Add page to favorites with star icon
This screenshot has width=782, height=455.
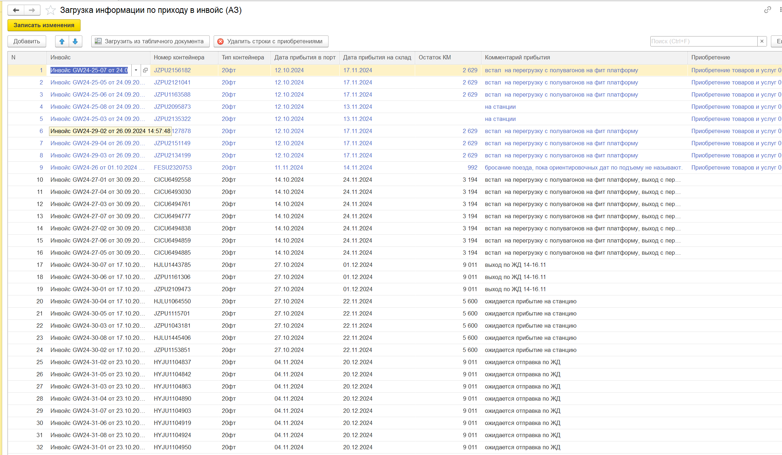[x=51, y=10]
